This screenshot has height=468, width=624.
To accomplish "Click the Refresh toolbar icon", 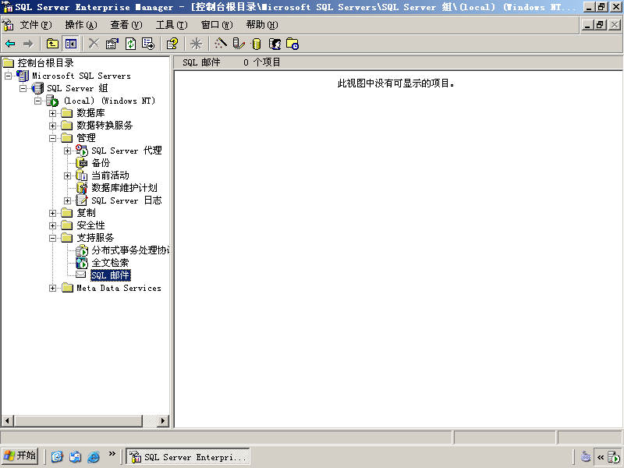I will (x=130, y=44).
